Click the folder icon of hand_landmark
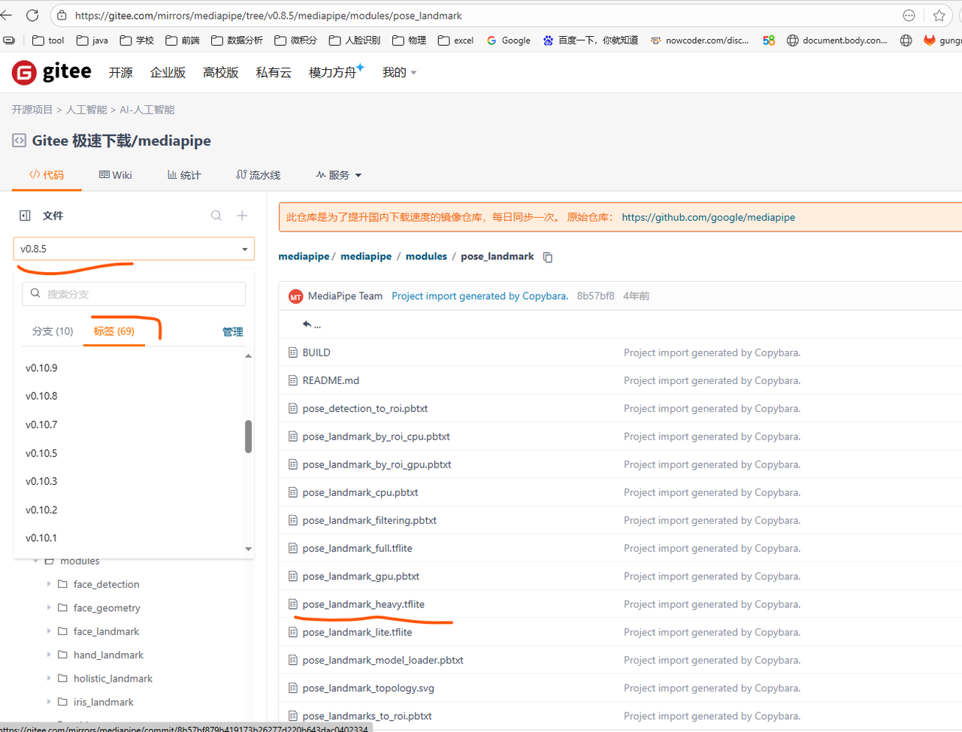Viewport: 962px width, 732px height. tap(63, 655)
